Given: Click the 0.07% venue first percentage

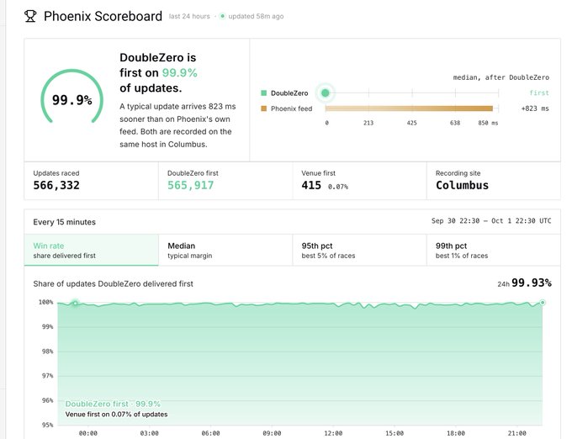Looking at the screenshot, I should point(338,187).
